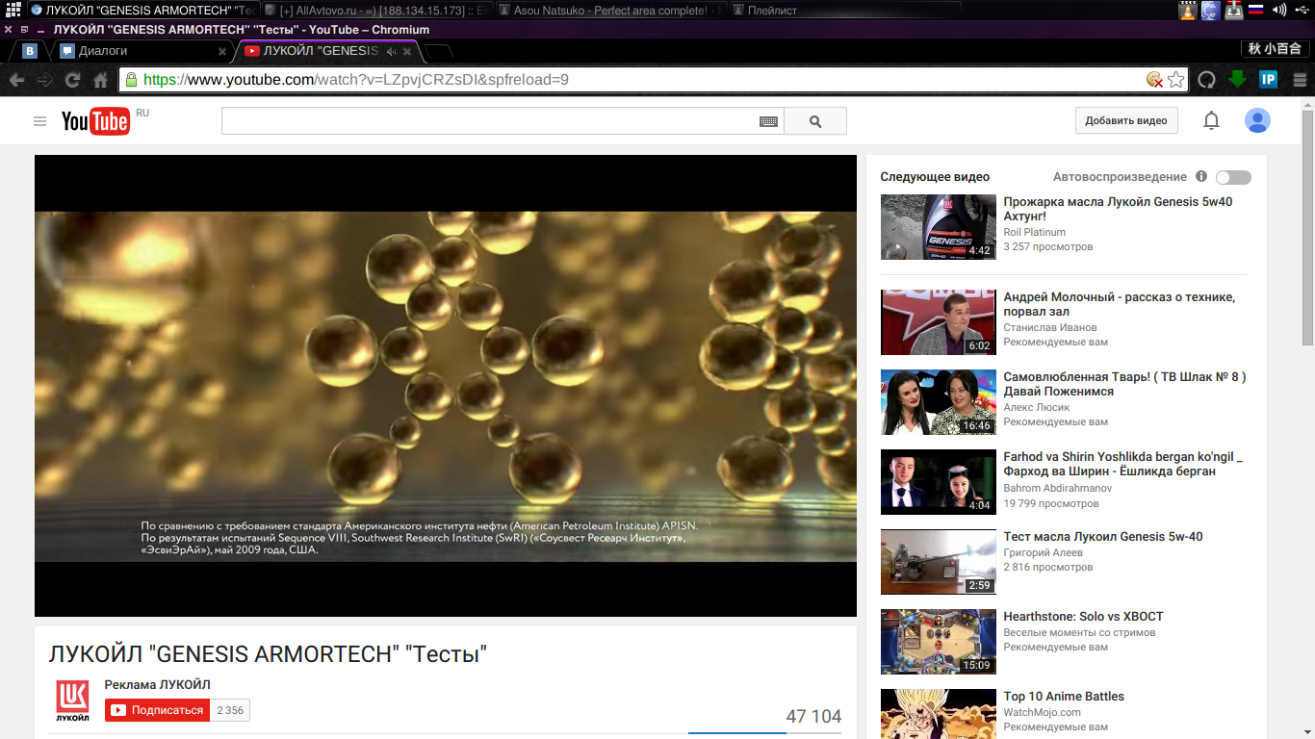This screenshot has height=739, width=1315.
Task: Open Top 10 Anime Battles video title
Action: (x=1064, y=697)
